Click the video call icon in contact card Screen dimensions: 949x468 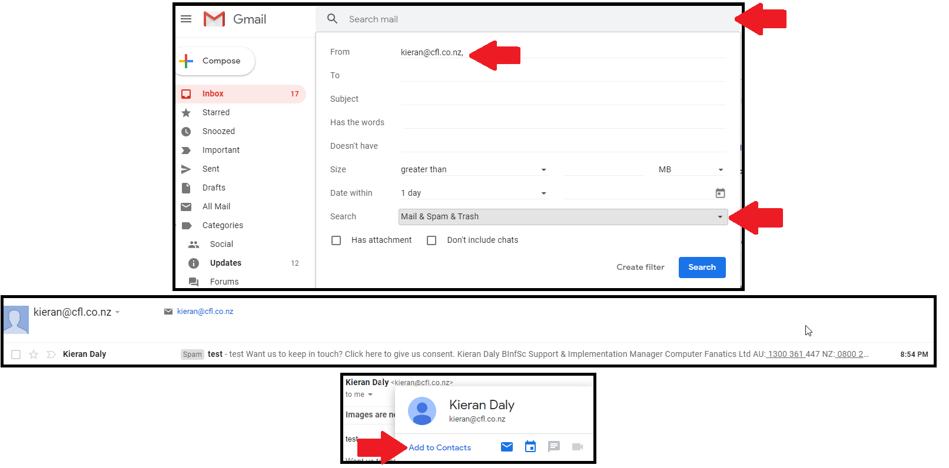click(x=578, y=447)
